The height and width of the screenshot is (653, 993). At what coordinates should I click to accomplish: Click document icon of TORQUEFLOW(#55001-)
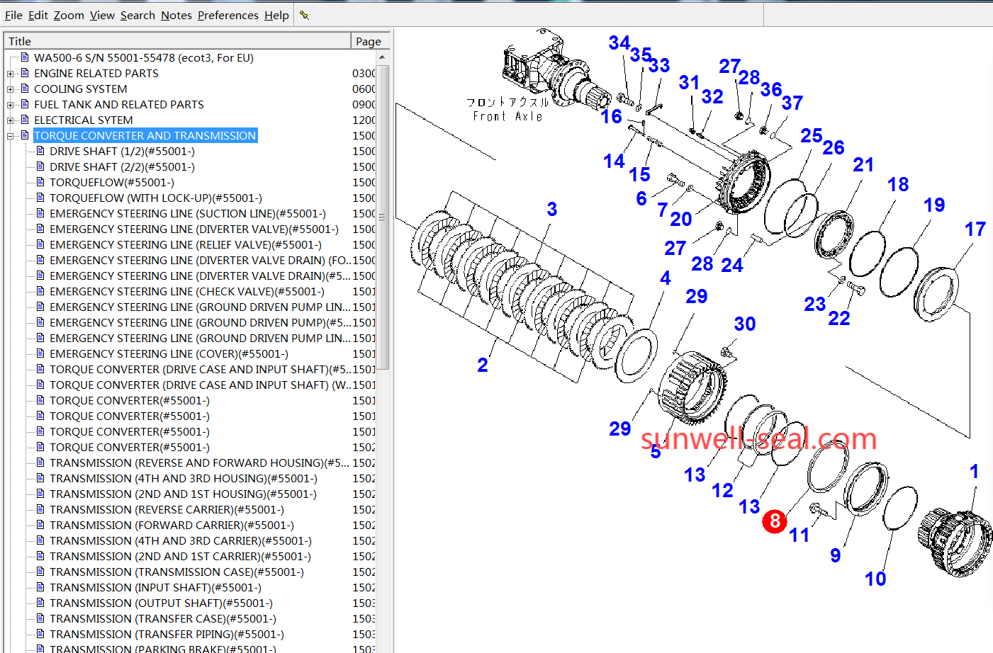pyautogui.click(x=40, y=182)
